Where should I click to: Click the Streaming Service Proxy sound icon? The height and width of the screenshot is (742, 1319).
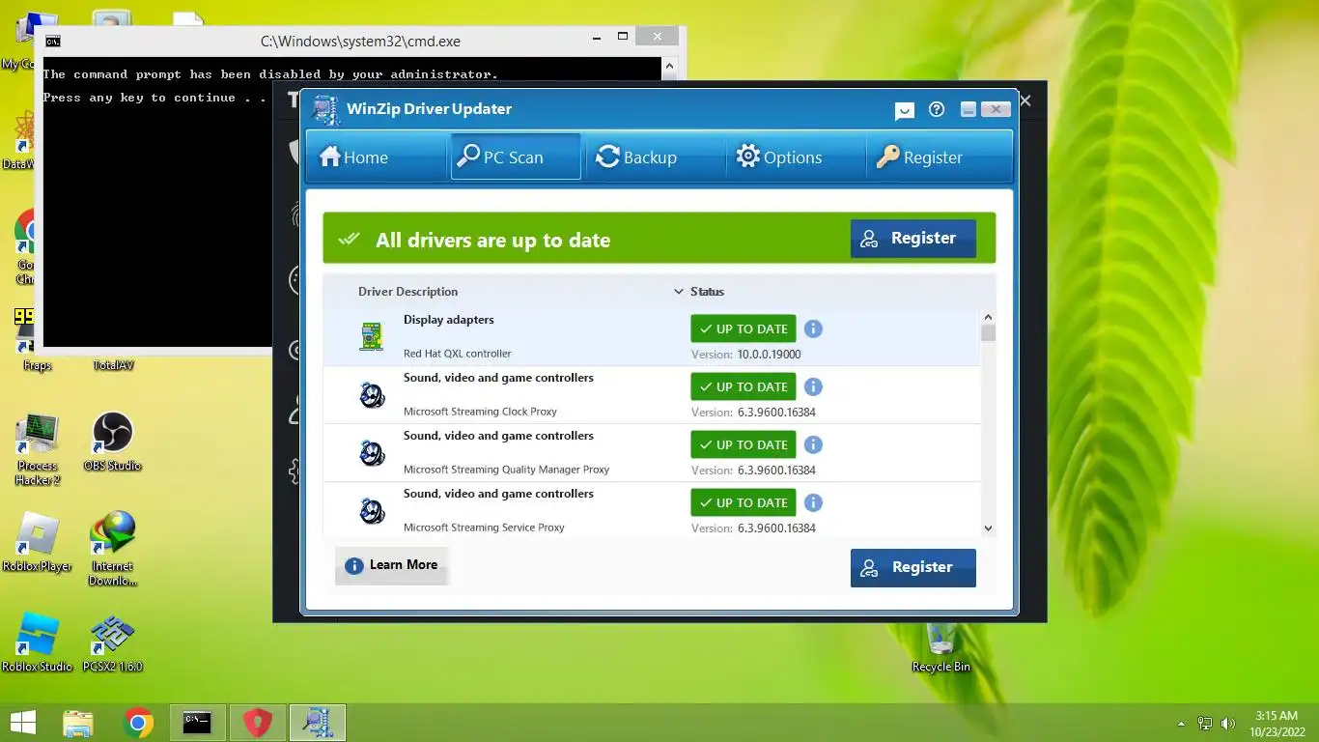372,510
